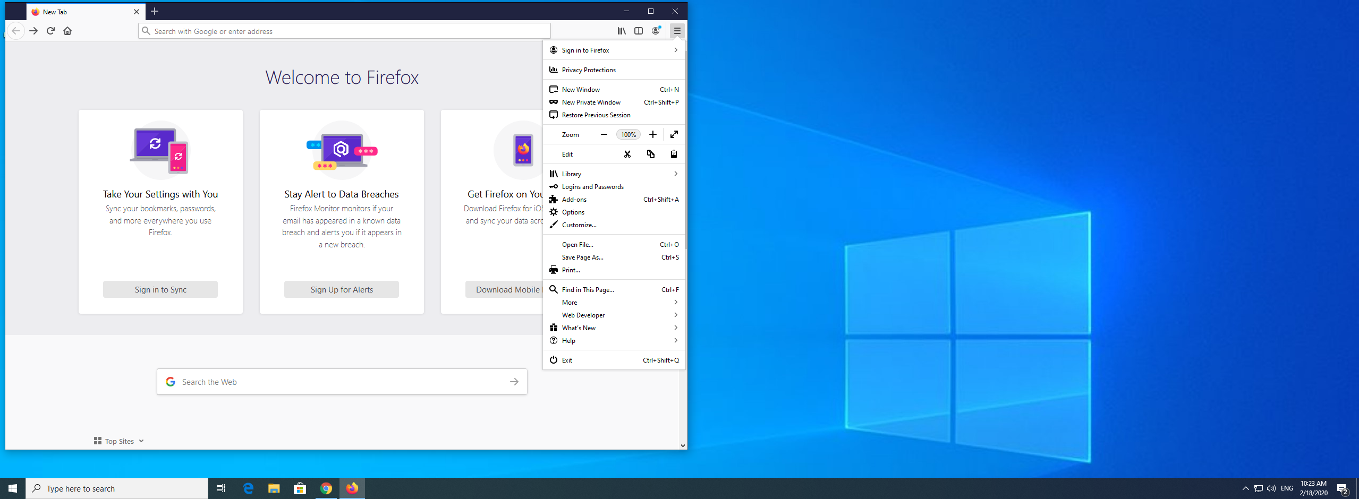Collapse the Top Sites section
This screenshot has width=1359, height=499.
click(x=119, y=441)
